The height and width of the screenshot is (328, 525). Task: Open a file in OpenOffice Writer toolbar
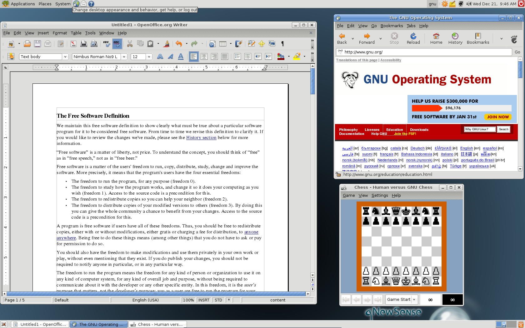pos(27,44)
